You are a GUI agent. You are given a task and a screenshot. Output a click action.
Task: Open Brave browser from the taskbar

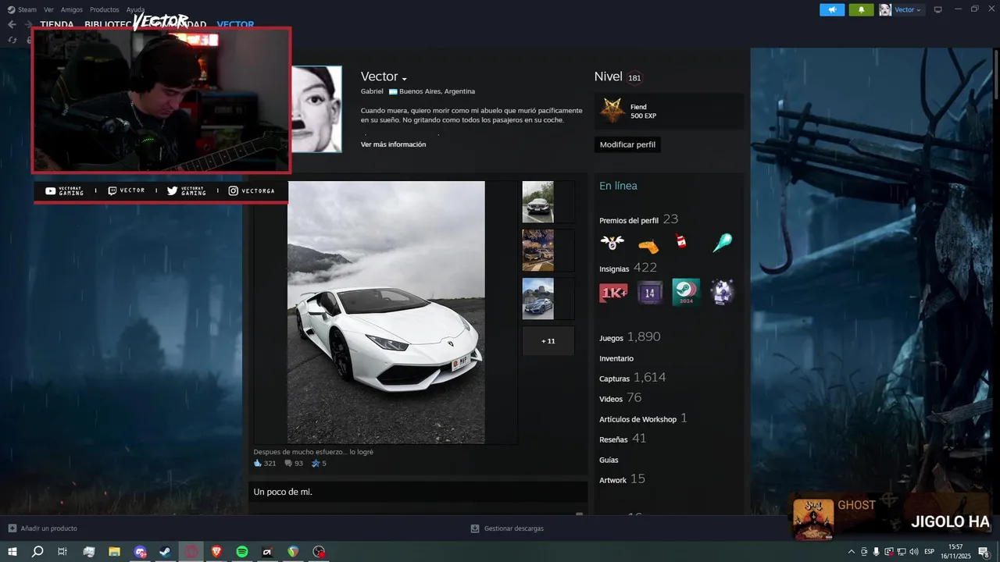pyautogui.click(x=216, y=552)
